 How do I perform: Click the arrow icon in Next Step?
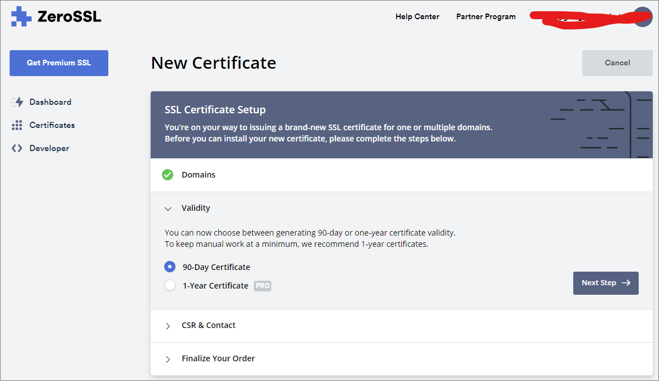(x=626, y=283)
